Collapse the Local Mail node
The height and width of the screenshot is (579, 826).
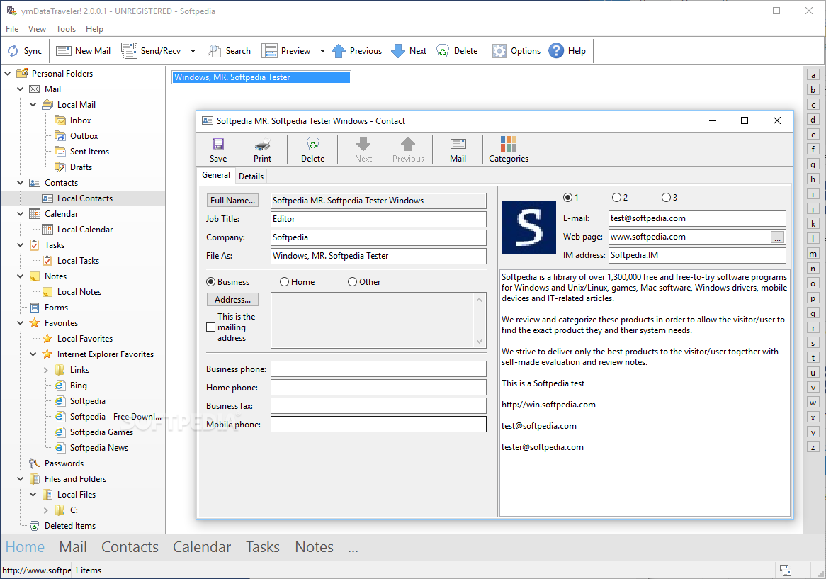point(33,105)
